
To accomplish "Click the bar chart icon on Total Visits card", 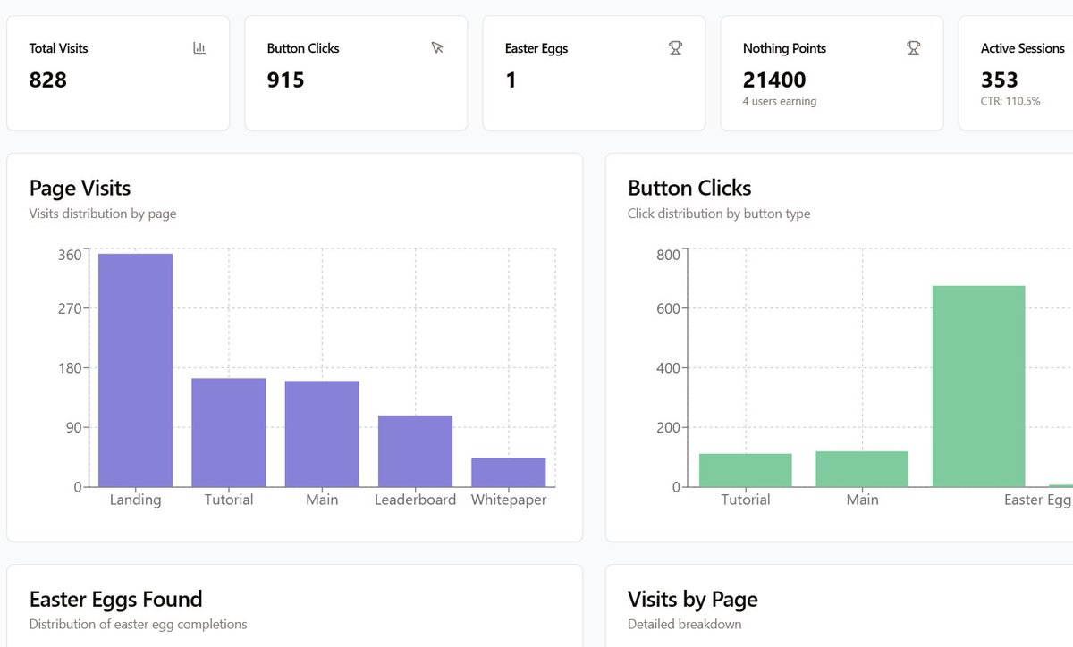I will click(199, 48).
